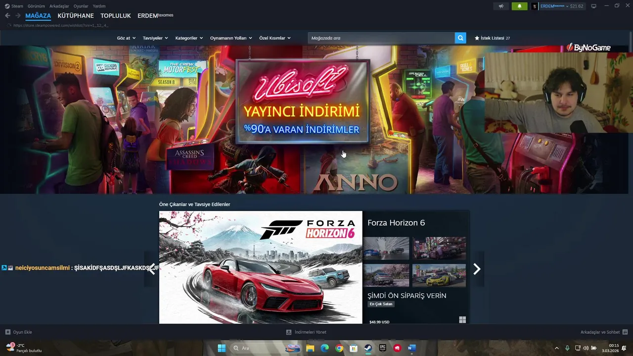Open Microsoft Store from the taskbar
This screenshot has width=633, height=356.
pos(354,348)
